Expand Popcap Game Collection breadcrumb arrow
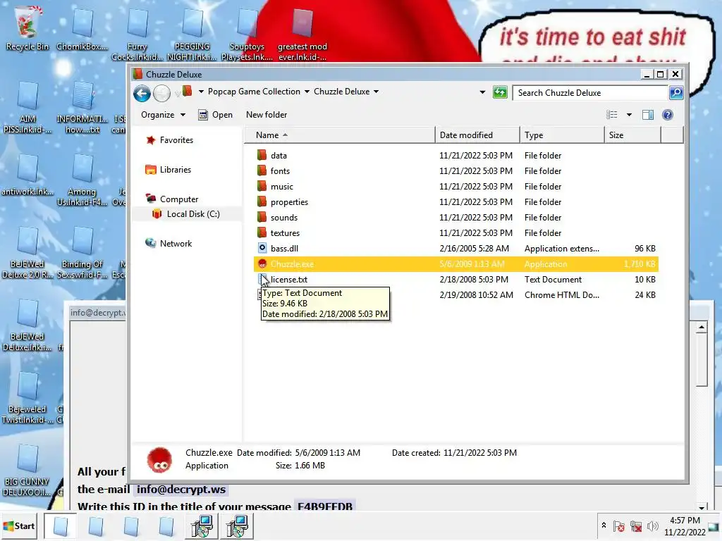 tap(307, 92)
